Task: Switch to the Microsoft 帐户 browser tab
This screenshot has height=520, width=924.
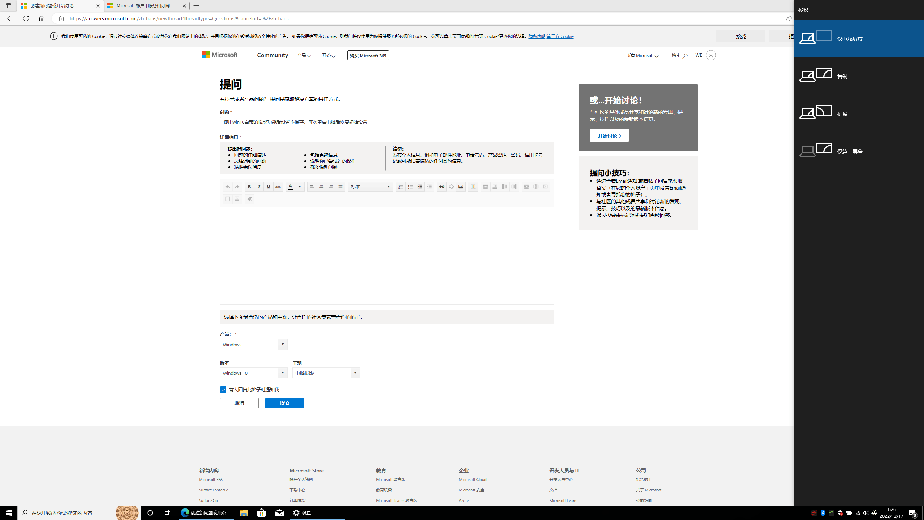Action: tap(146, 6)
